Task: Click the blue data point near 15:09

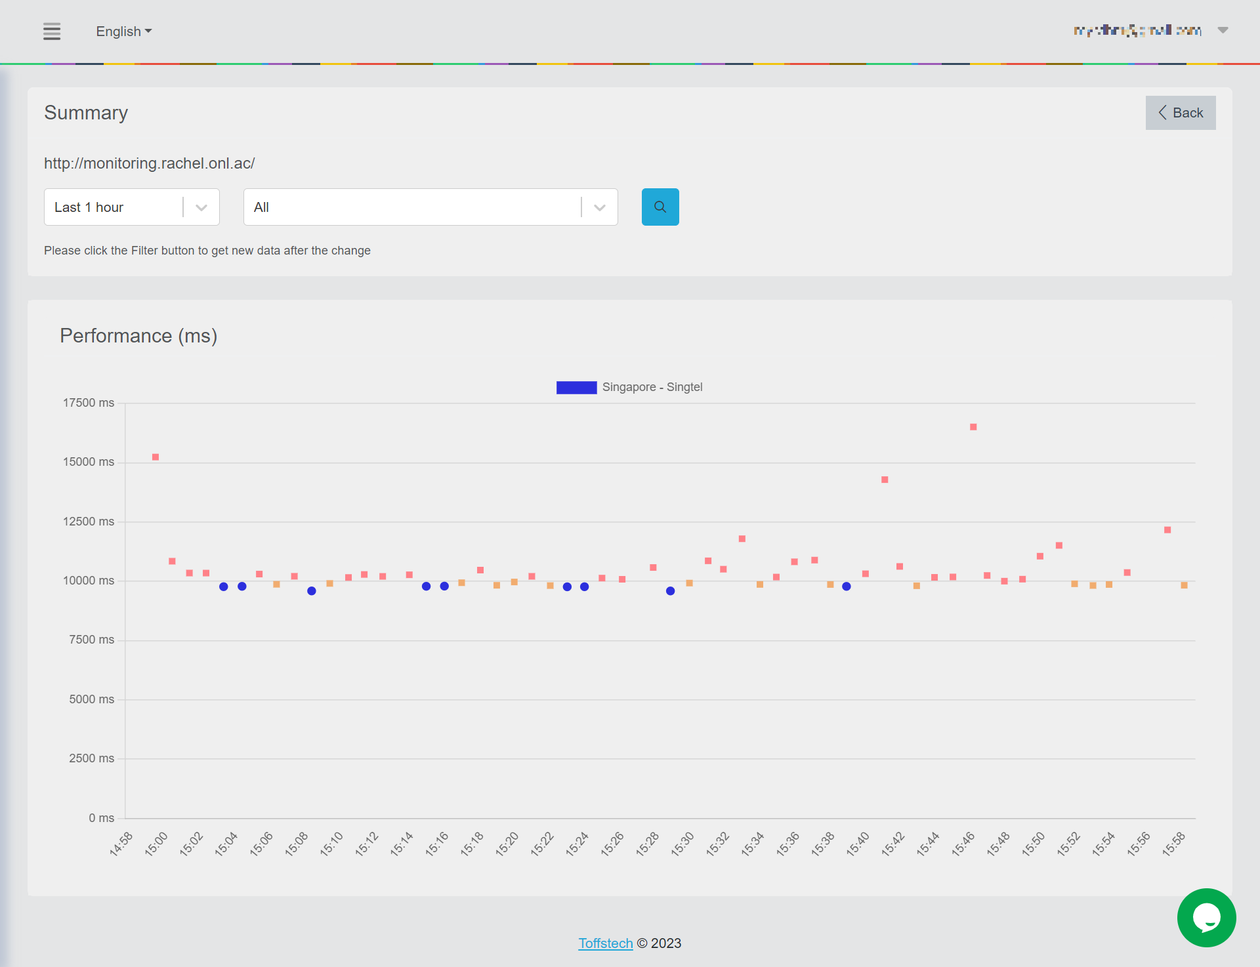Action: coord(312,591)
